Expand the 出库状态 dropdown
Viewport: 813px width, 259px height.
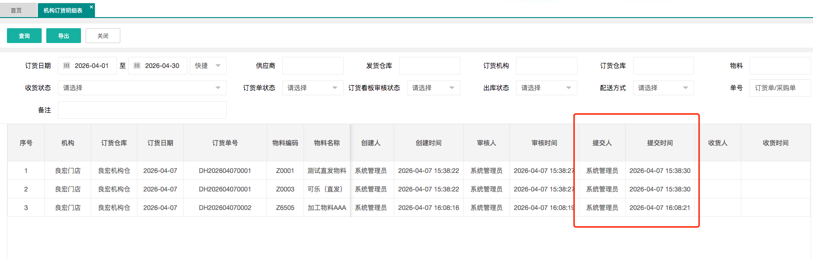(546, 88)
